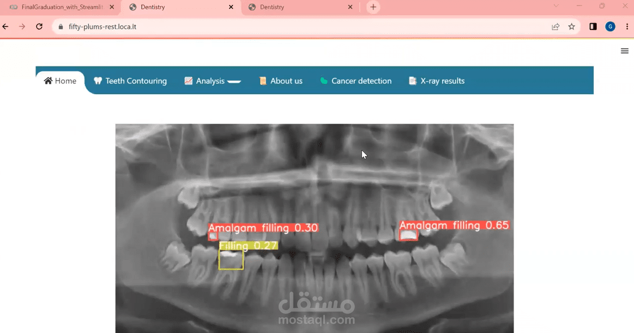The image size is (634, 333).
Task: Select the tooth icon beside Teeth Contouring
Action: (98, 80)
